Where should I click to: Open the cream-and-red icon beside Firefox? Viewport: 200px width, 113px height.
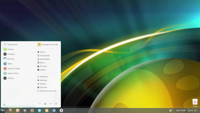pos(17,110)
